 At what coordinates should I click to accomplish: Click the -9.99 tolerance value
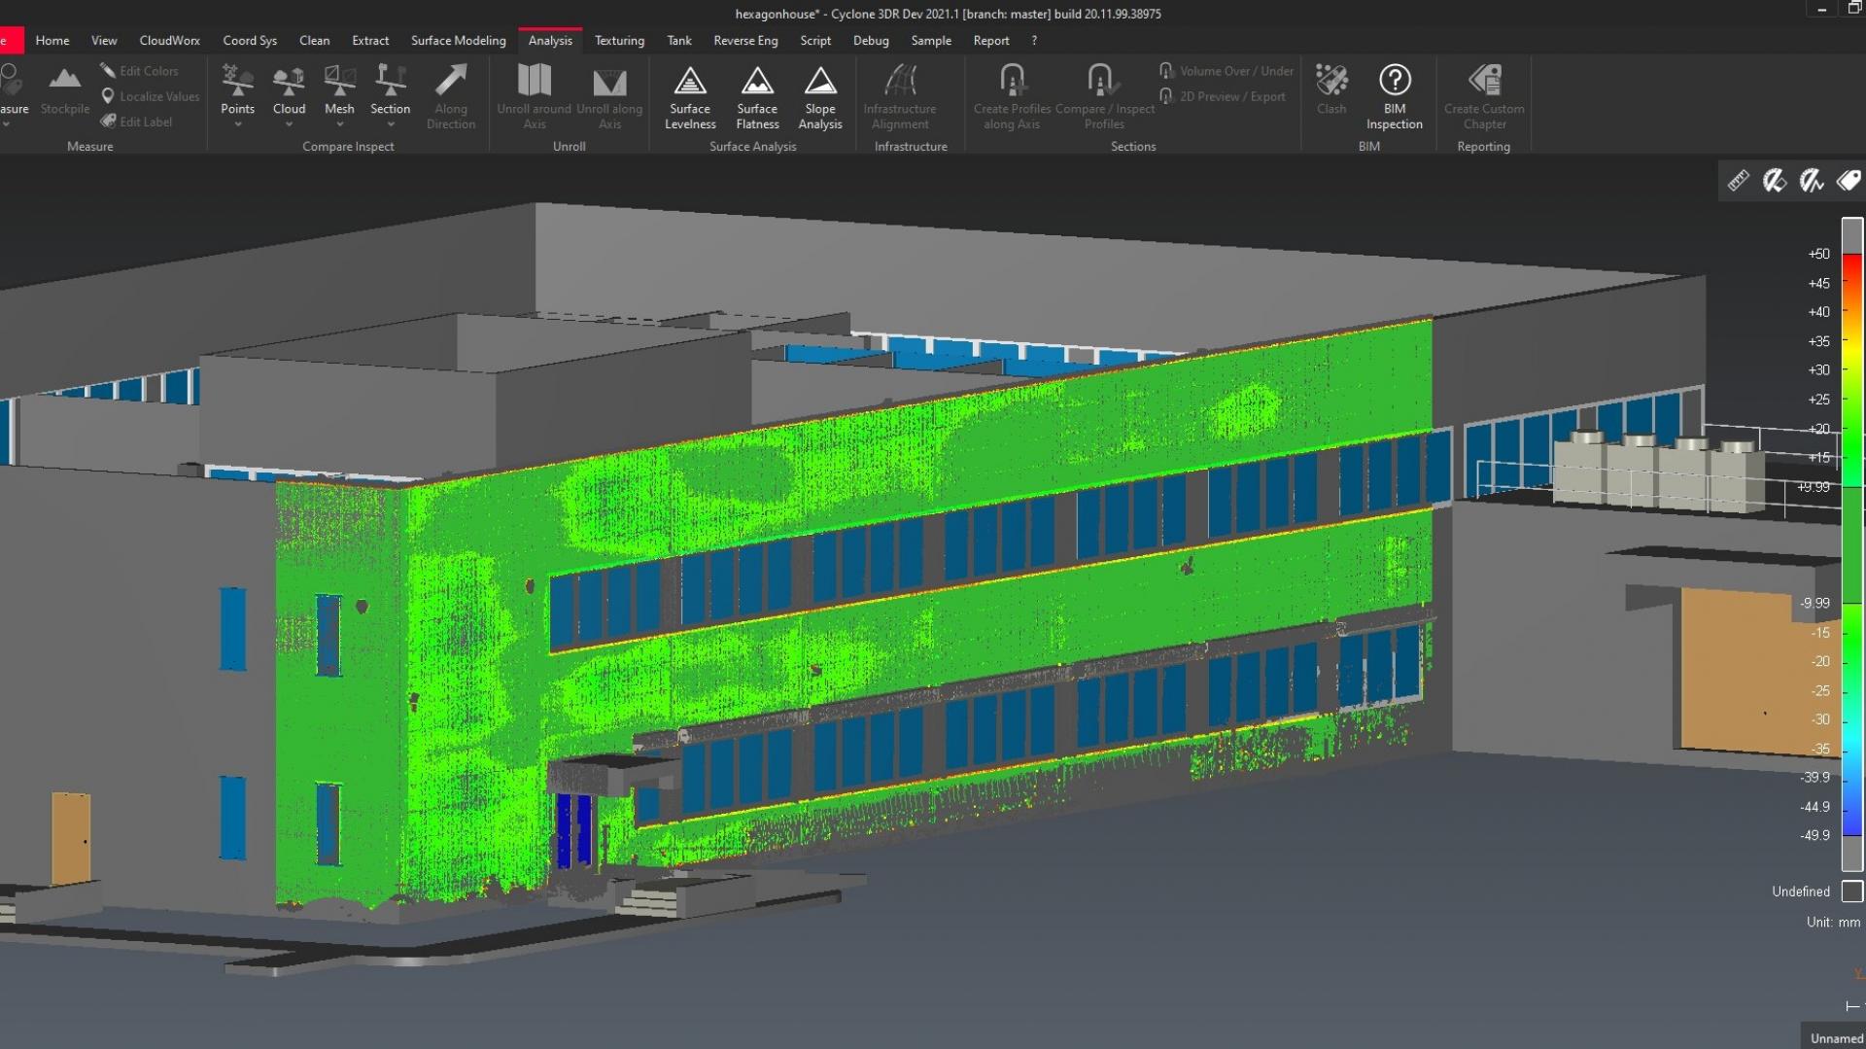[1814, 603]
